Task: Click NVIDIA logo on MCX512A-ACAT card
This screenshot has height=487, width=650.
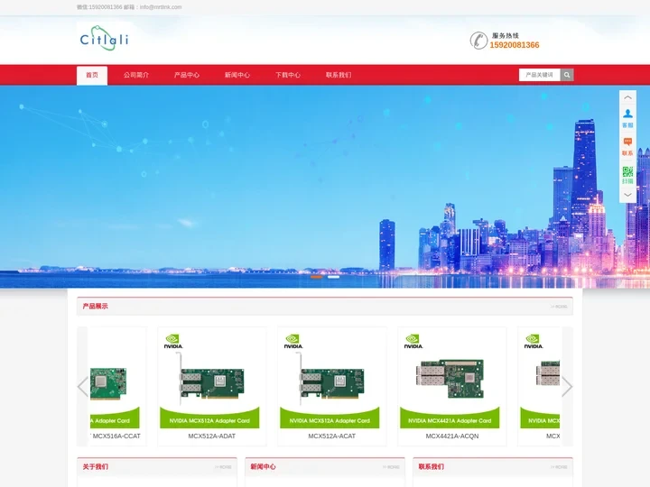Action: [293, 341]
